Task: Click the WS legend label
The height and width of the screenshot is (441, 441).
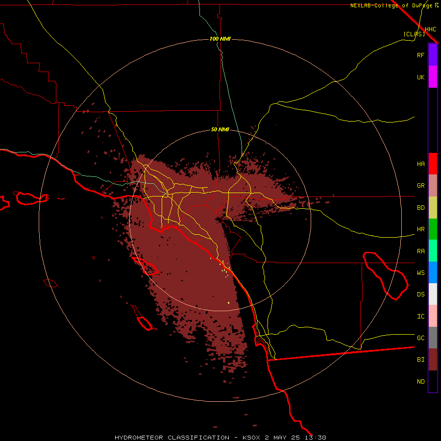Action: pyautogui.click(x=420, y=272)
